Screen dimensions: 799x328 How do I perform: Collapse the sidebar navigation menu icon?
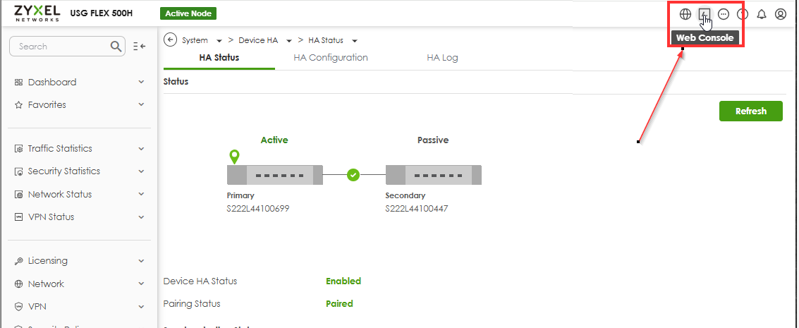coord(139,47)
